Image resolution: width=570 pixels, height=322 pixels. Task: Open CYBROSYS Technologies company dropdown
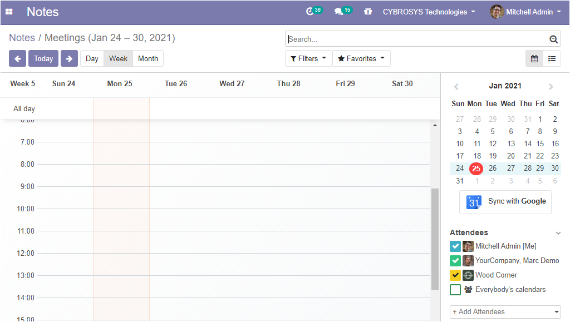[429, 12]
